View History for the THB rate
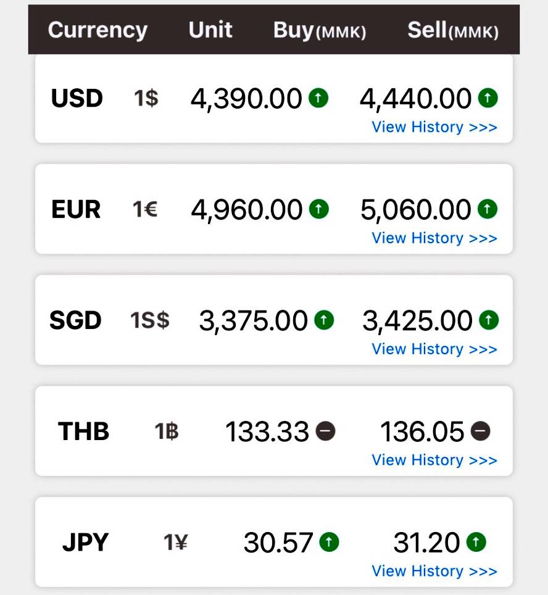548x595 pixels. pos(434,460)
